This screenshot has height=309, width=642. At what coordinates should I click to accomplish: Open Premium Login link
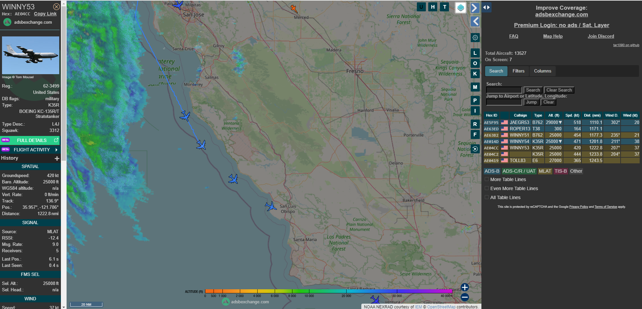(561, 25)
